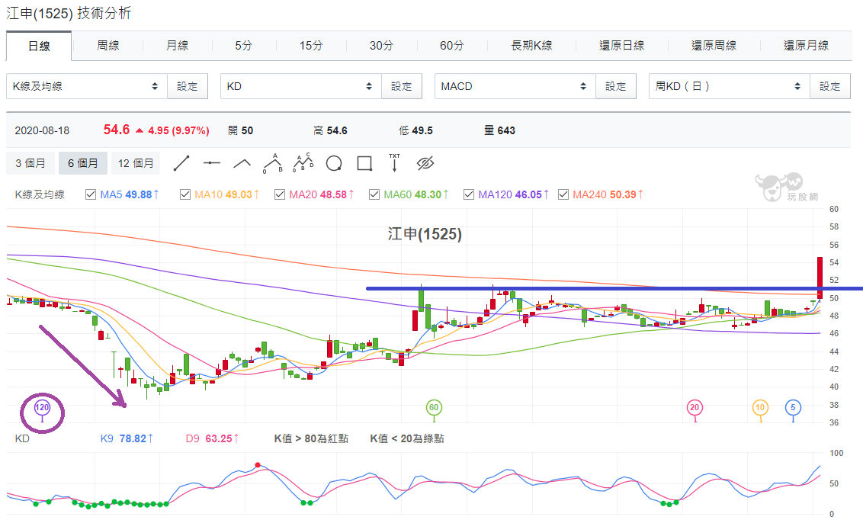This screenshot has height=520, width=863.
Task: Select the trend line drawing tool
Action: pos(181,163)
